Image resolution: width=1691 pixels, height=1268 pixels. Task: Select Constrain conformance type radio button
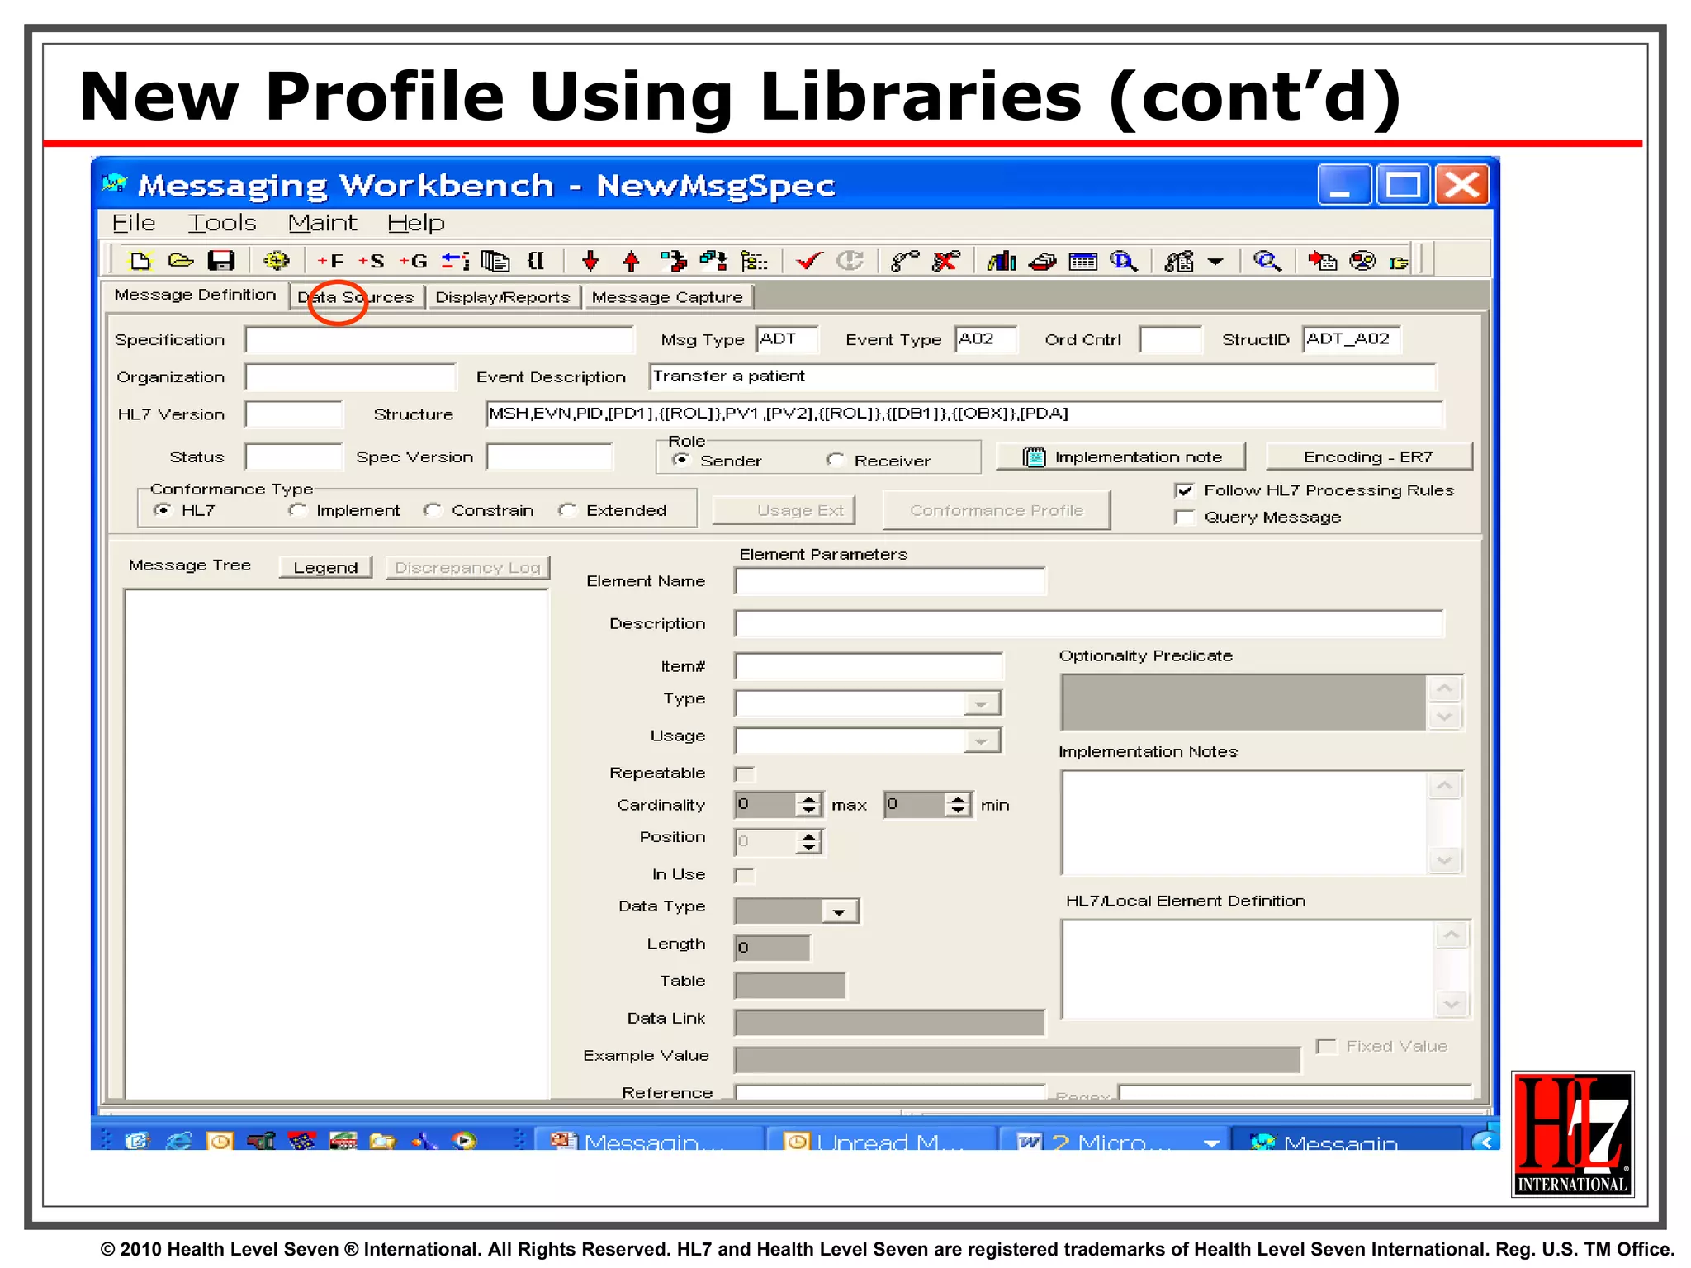point(433,510)
